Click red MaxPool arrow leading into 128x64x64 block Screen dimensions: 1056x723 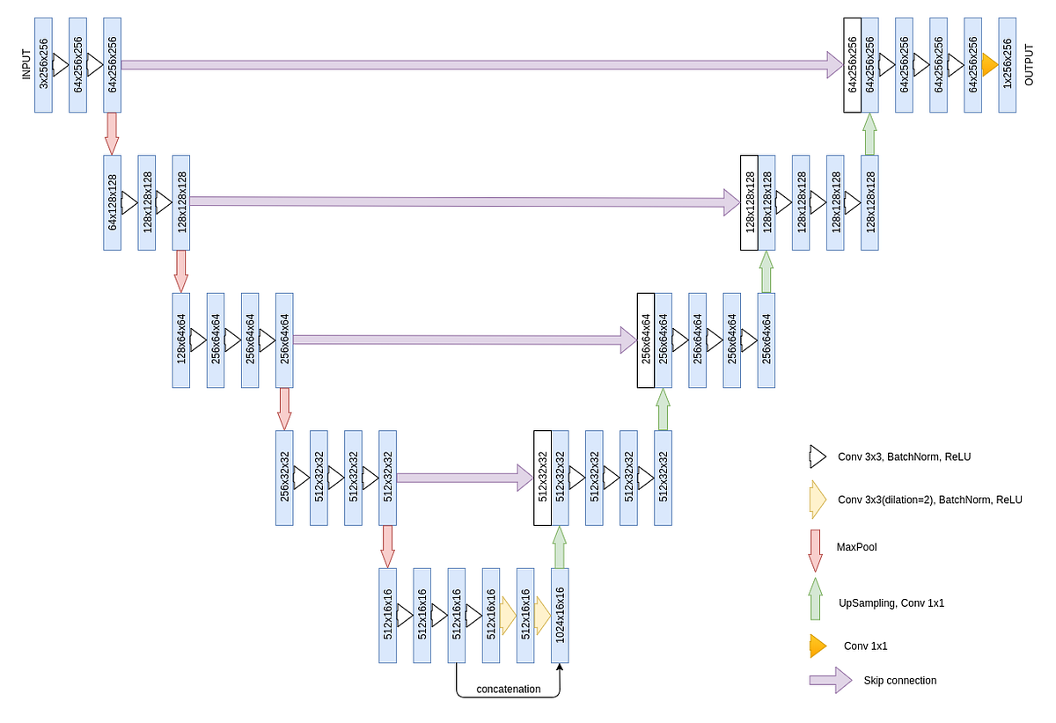(181, 271)
